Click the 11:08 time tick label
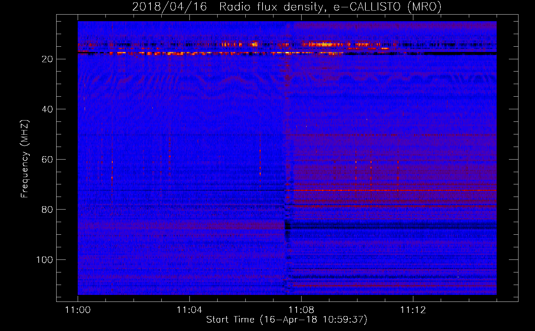535x331 pixels. pyautogui.click(x=301, y=310)
